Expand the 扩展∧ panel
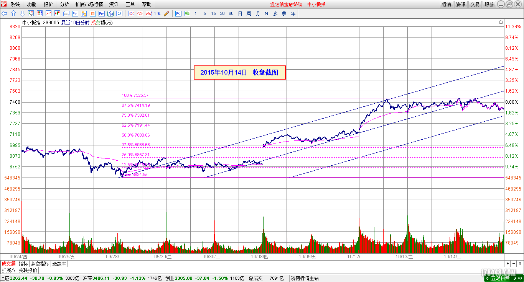Image resolution: width=524 pixels, height=282 pixels. point(8,270)
